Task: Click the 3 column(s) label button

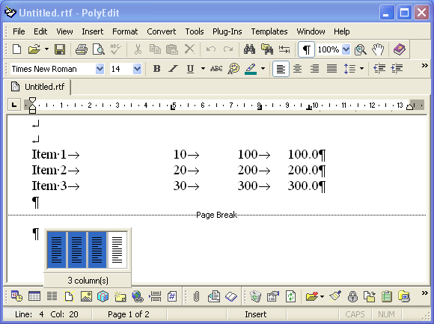Action: [x=88, y=281]
